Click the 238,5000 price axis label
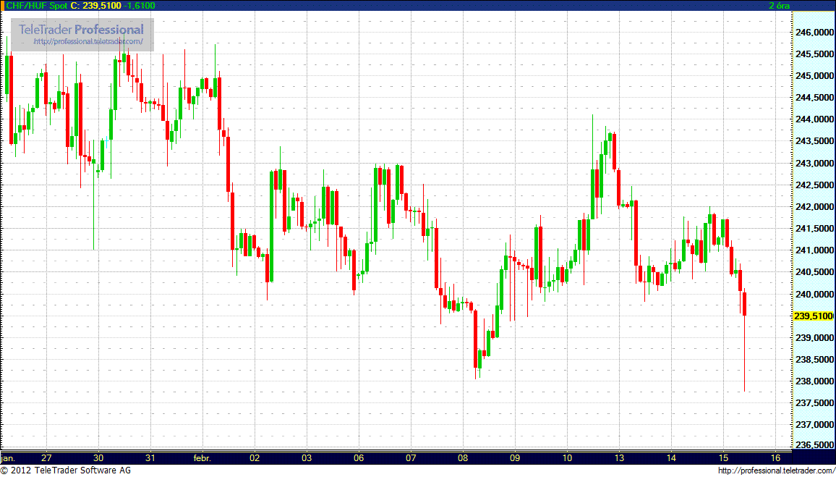The image size is (836, 477). tap(814, 360)
